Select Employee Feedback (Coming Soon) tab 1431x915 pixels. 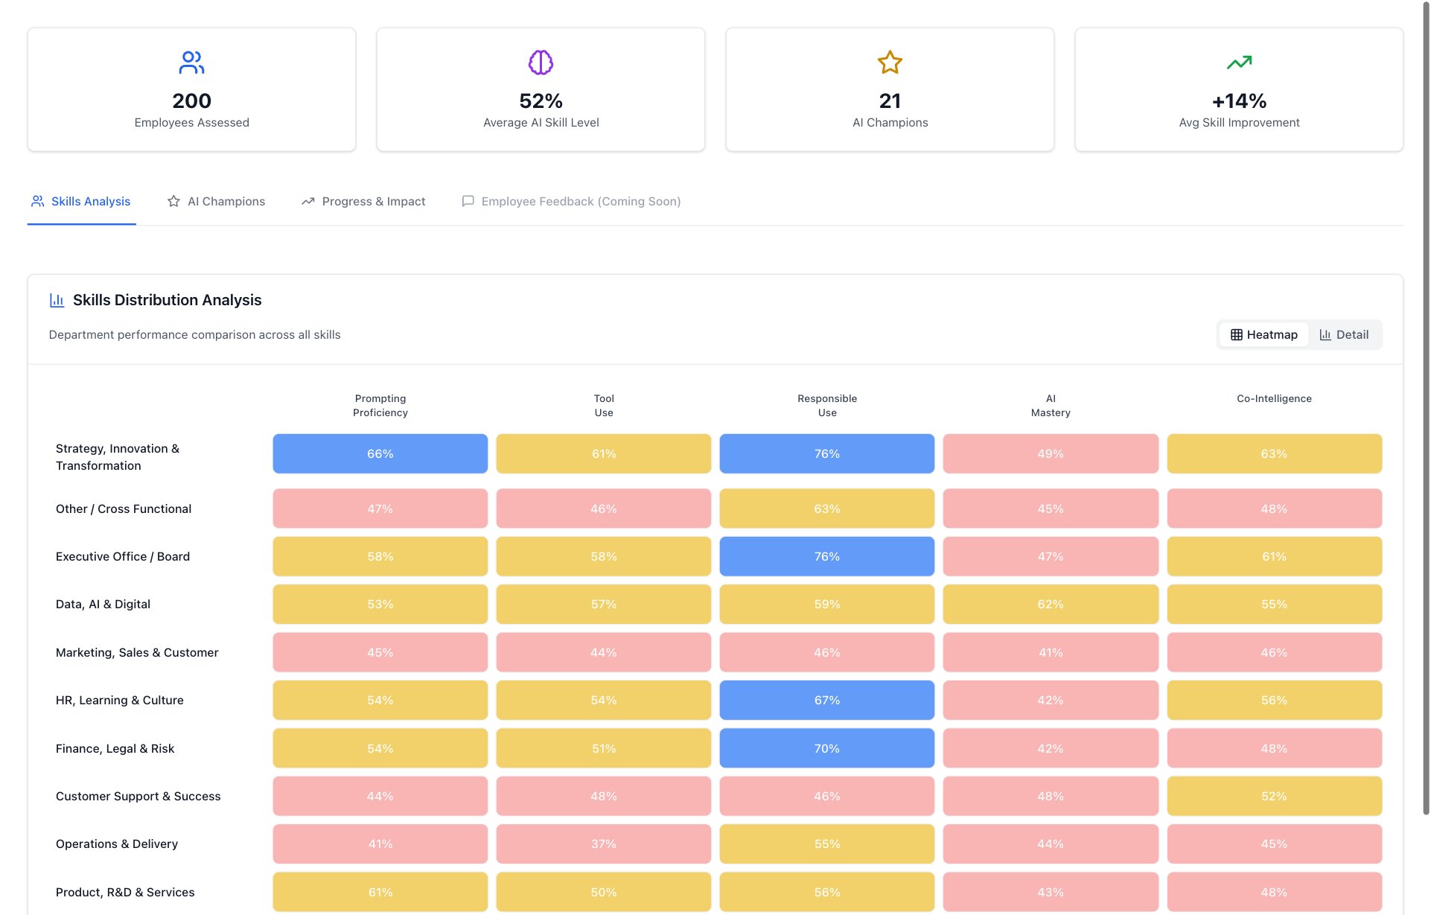point(571,201)
